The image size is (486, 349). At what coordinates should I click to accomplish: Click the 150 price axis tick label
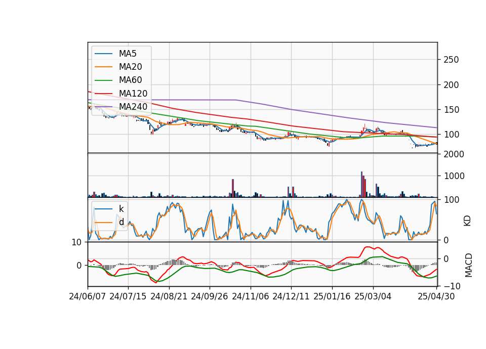tap(451, 110)
